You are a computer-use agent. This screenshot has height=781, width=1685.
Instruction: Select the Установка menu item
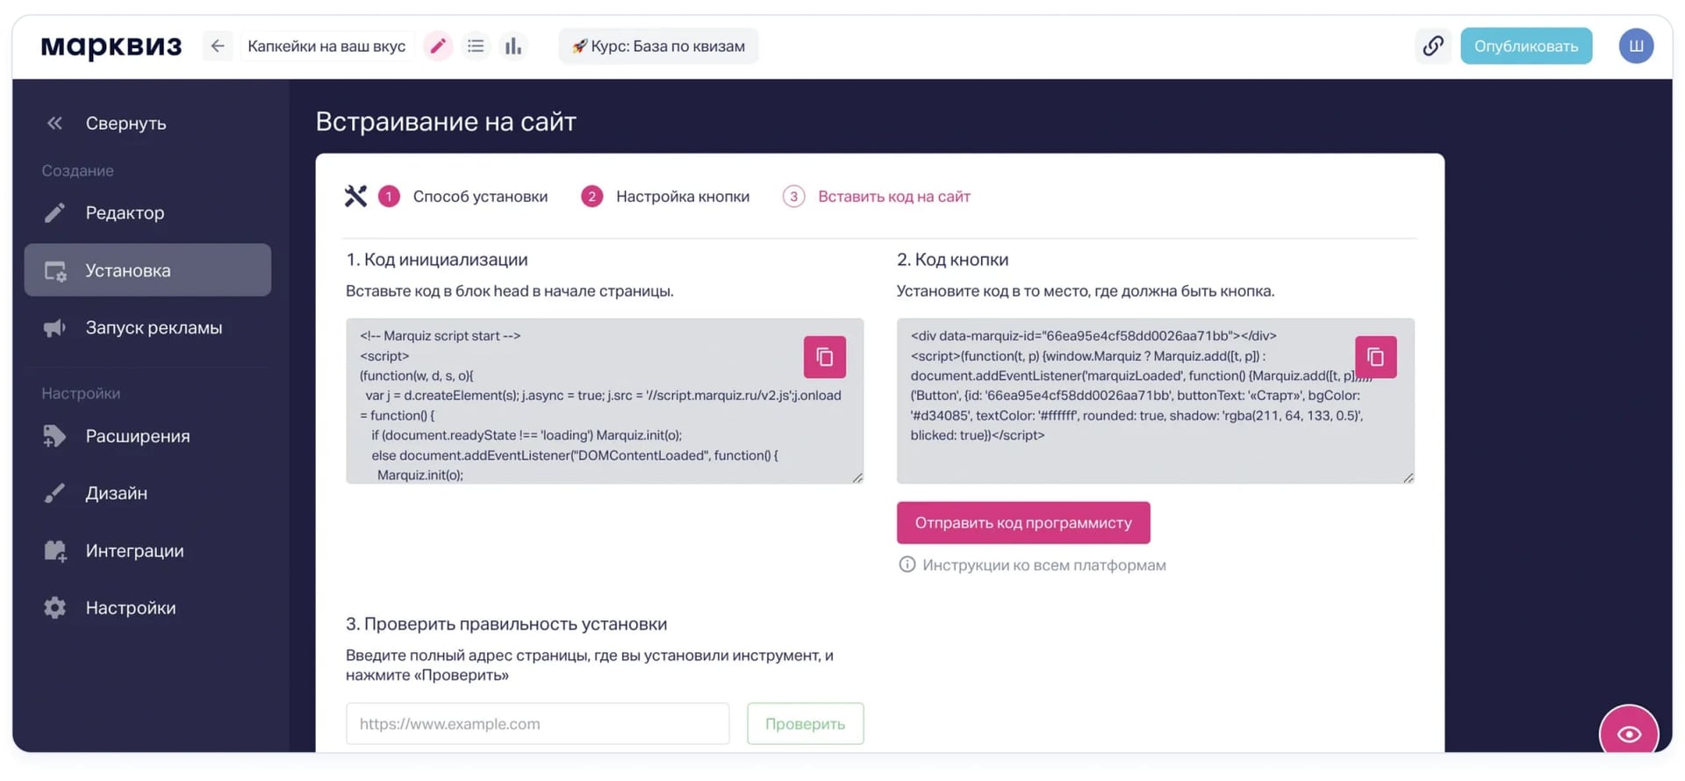147,270
